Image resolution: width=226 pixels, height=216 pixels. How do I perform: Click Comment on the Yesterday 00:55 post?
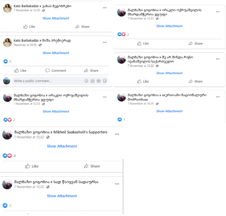pos(56,71)
